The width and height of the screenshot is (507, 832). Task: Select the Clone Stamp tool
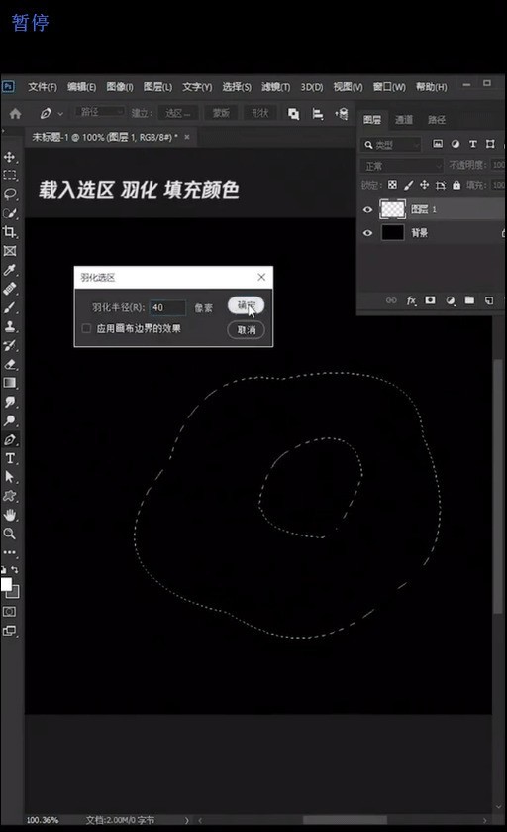click(10, 326)
